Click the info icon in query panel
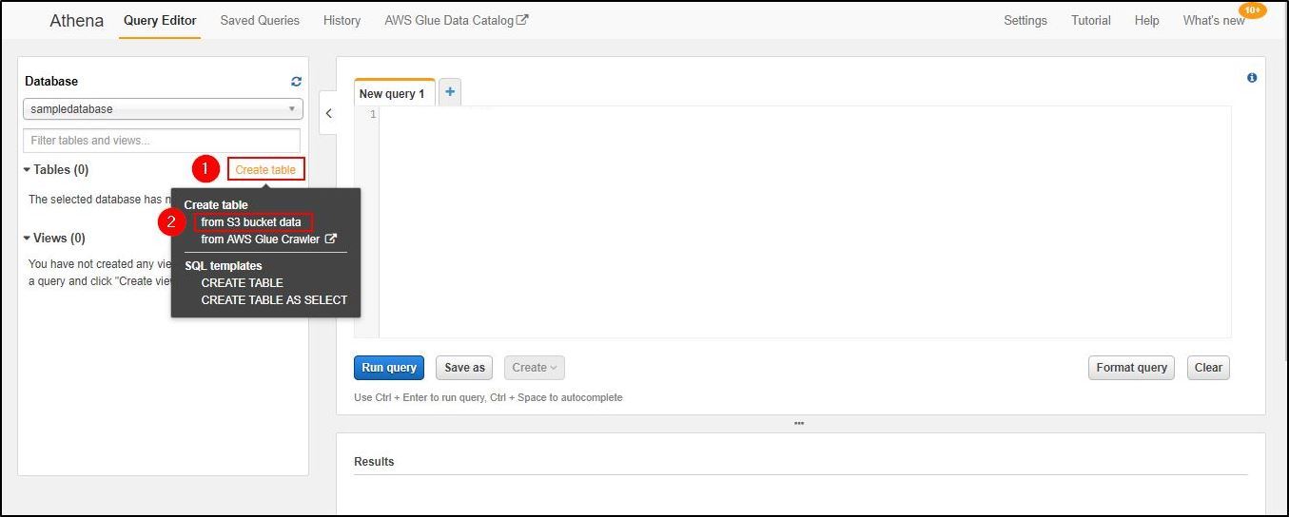 [1252, 78]
